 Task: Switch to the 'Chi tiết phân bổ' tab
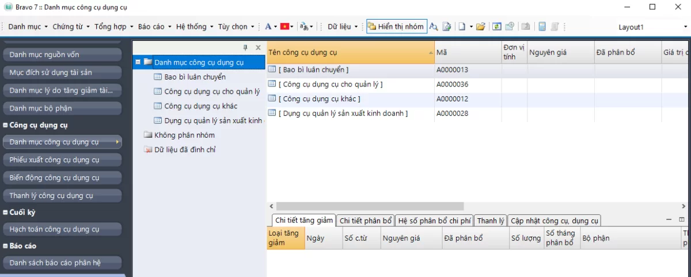366,221
